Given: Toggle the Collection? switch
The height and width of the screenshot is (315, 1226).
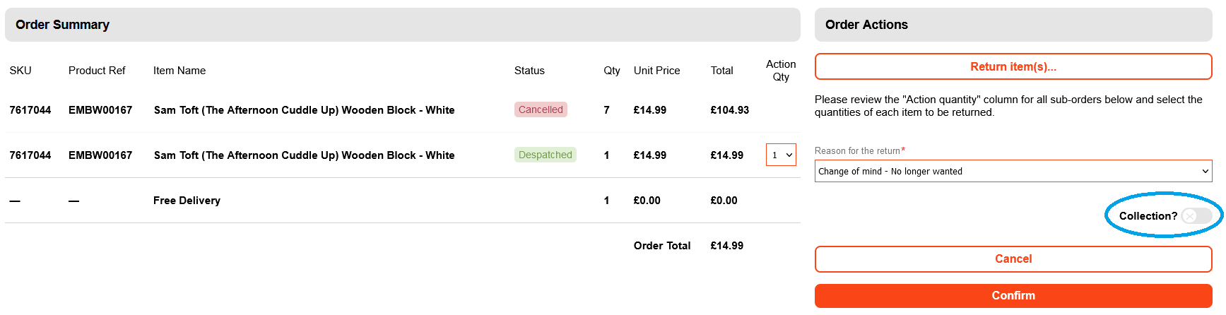Looking at the screenshot, I should [1196, 216].
